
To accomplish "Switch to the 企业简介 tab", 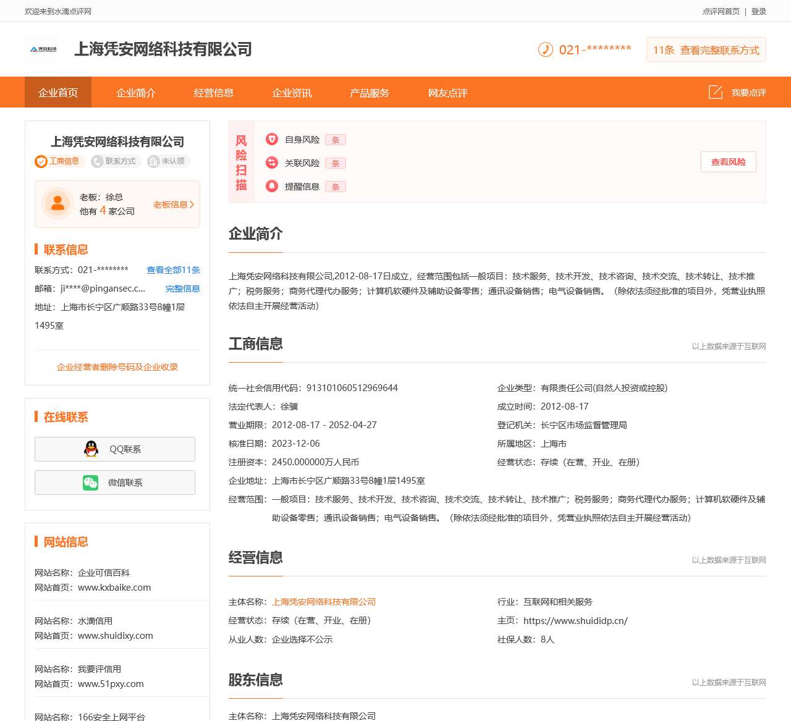I will (135, 92).
